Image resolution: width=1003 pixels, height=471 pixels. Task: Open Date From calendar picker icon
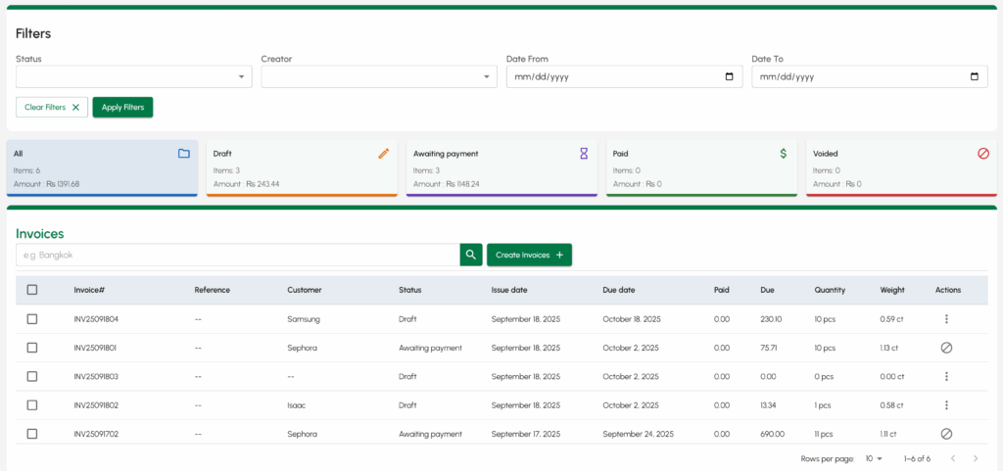(729, 77)
